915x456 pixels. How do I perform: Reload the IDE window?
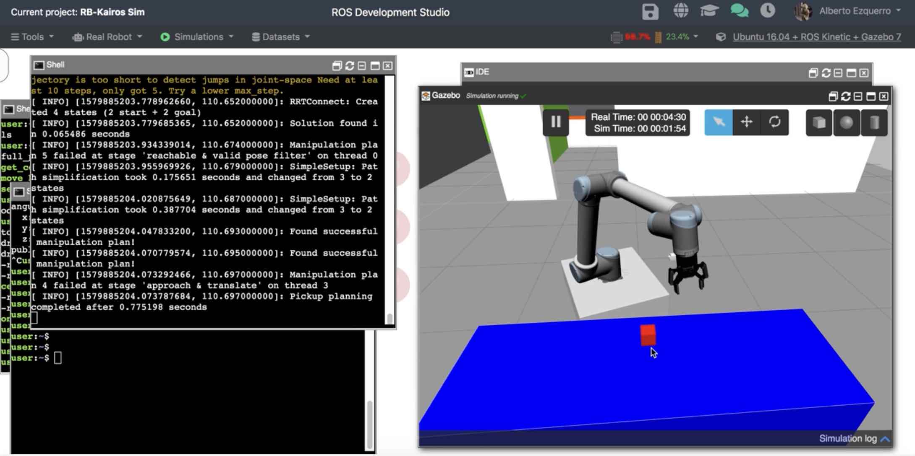pos(826,73)
